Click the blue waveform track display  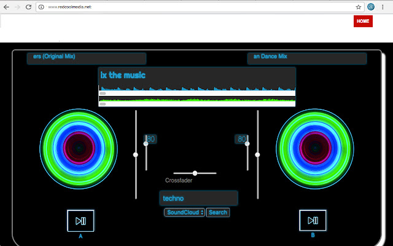pyautogui.click(x=196, y=90)
